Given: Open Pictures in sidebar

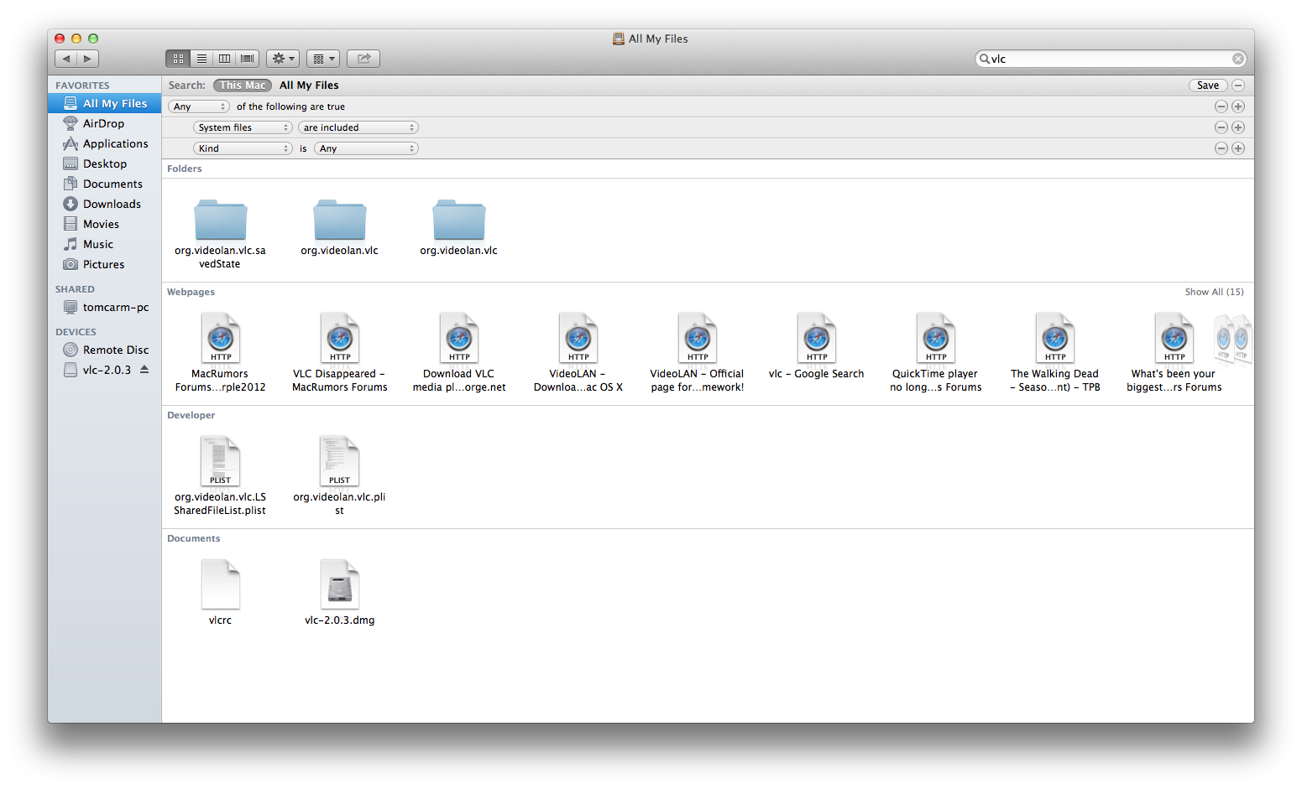Looking at the screenshot, I should point(105,264).
